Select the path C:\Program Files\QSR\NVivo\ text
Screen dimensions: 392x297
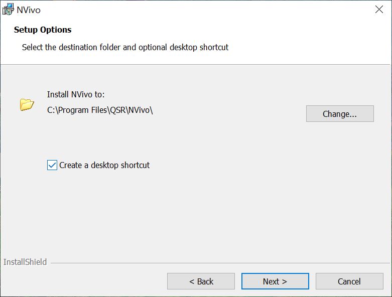point(100,110)
